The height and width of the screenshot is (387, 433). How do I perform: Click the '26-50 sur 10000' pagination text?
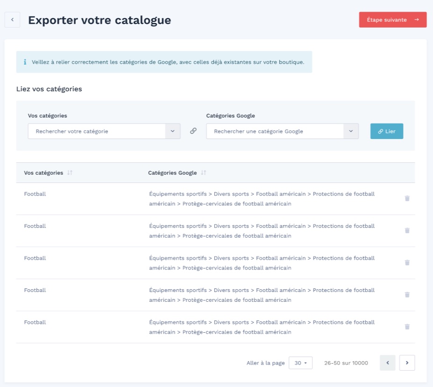point(346,363)
